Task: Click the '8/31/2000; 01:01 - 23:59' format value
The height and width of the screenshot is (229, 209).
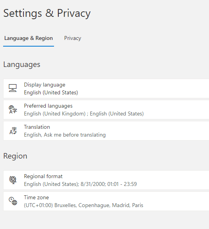Action: (109, 184)
